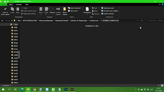164x92 pixels.
Task: Select the 330BL folder in tree
Action: pyautogui.click(x=15, y=28)
